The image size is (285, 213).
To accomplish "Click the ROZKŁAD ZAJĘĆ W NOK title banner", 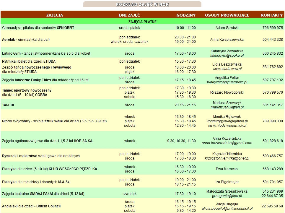I will click(x=142, y=4).
